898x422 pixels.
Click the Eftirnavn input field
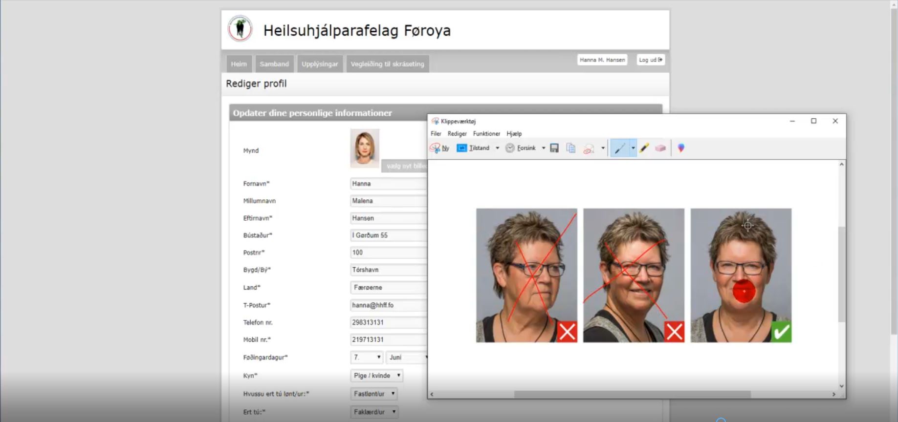click(389, 218)
